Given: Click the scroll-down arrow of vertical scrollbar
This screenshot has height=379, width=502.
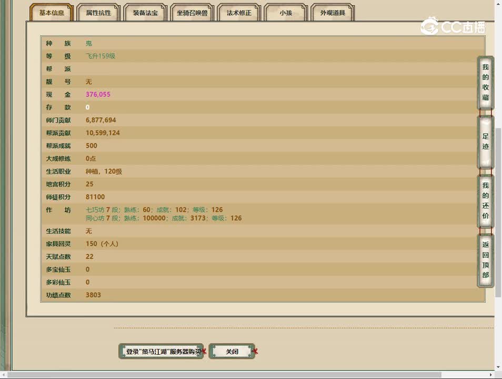Looking at the screenshot, I should [x=498, y=367].
